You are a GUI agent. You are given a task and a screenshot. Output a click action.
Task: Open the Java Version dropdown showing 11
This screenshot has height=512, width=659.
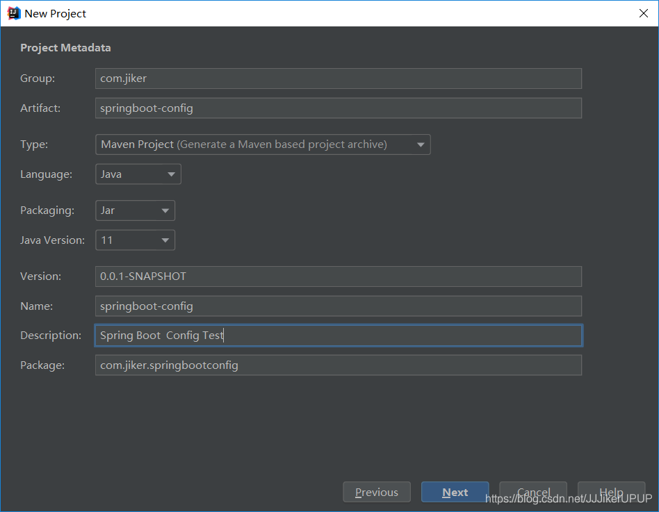tap(136, 240)
